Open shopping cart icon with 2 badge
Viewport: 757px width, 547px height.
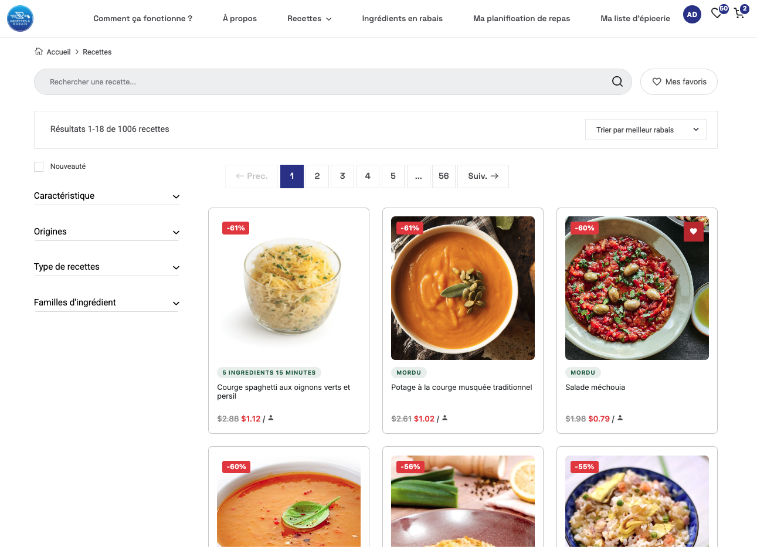[x=739, y=13]
